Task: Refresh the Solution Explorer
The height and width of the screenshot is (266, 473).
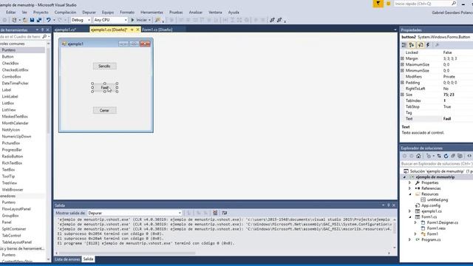Action: tap(446, 156)
